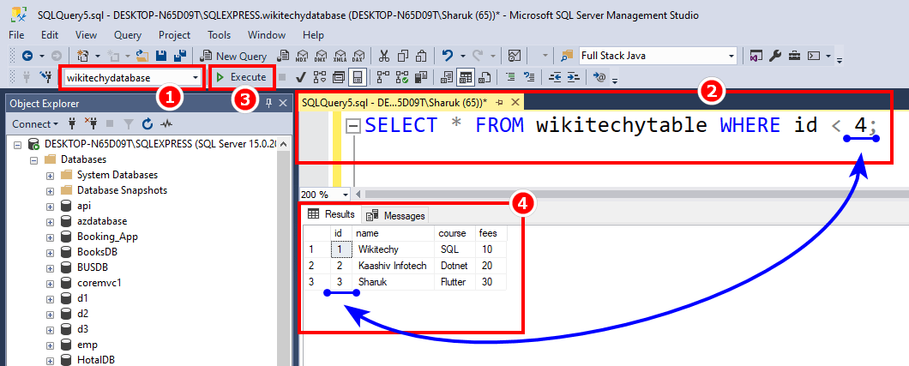Close the SQLQuery5.sql tab
The width and height of the screenshot is (909, 366).
click(515, 103)
